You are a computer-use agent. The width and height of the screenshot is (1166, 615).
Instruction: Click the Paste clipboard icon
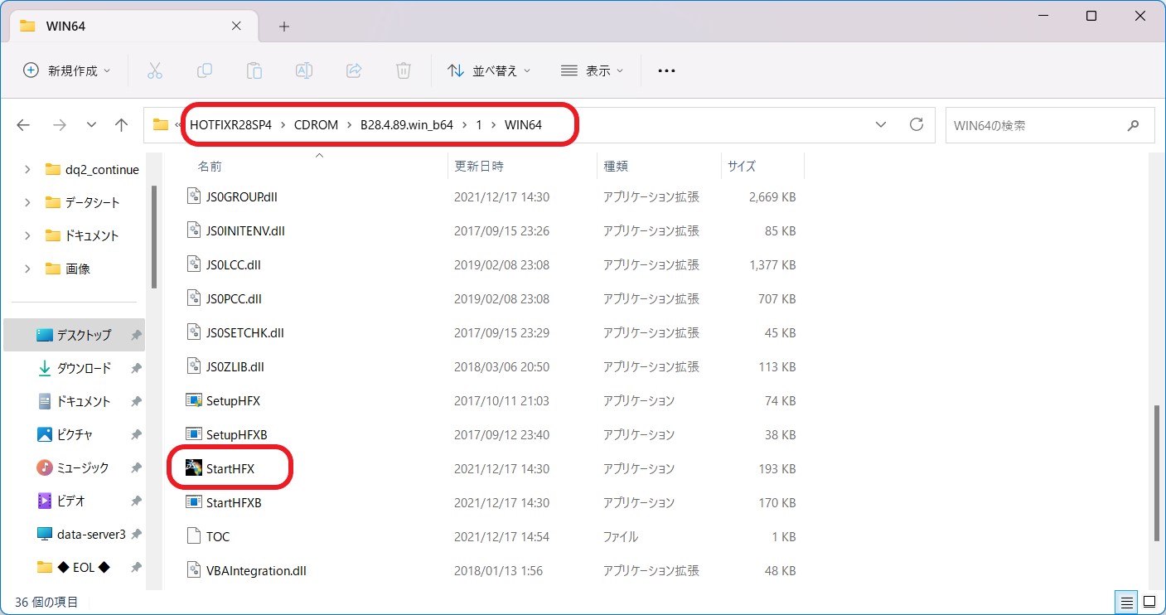[x=254, y=70]
